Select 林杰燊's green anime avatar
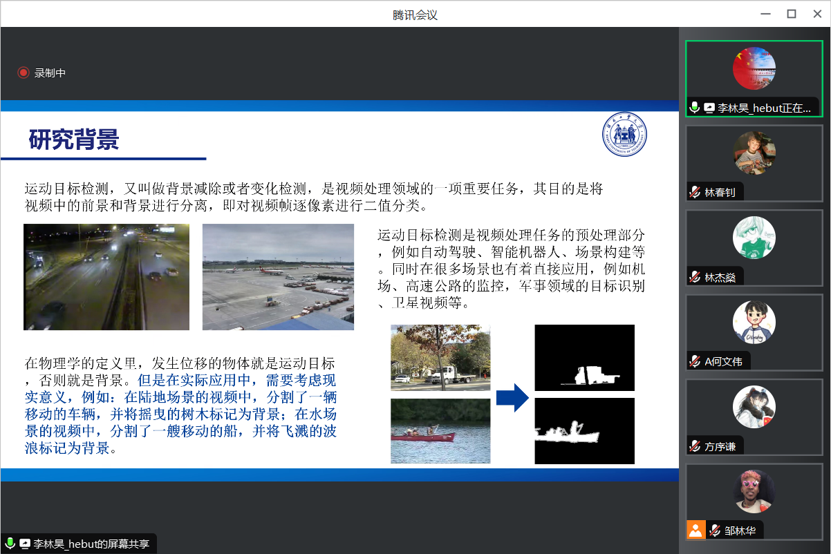This screenshot has width=831, height=554. (754, 238)
